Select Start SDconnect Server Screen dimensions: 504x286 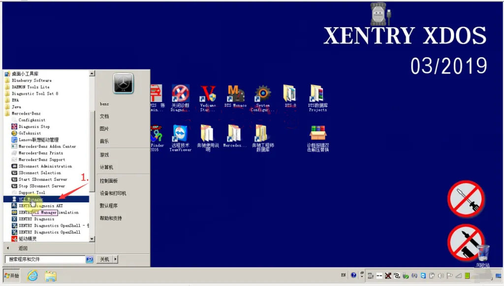click(39, 179)
